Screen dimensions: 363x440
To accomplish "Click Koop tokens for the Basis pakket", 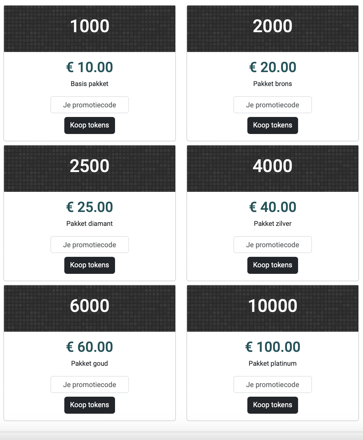I will [89, 125].
